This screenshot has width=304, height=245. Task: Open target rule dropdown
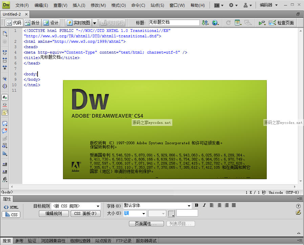click(77, 206)
